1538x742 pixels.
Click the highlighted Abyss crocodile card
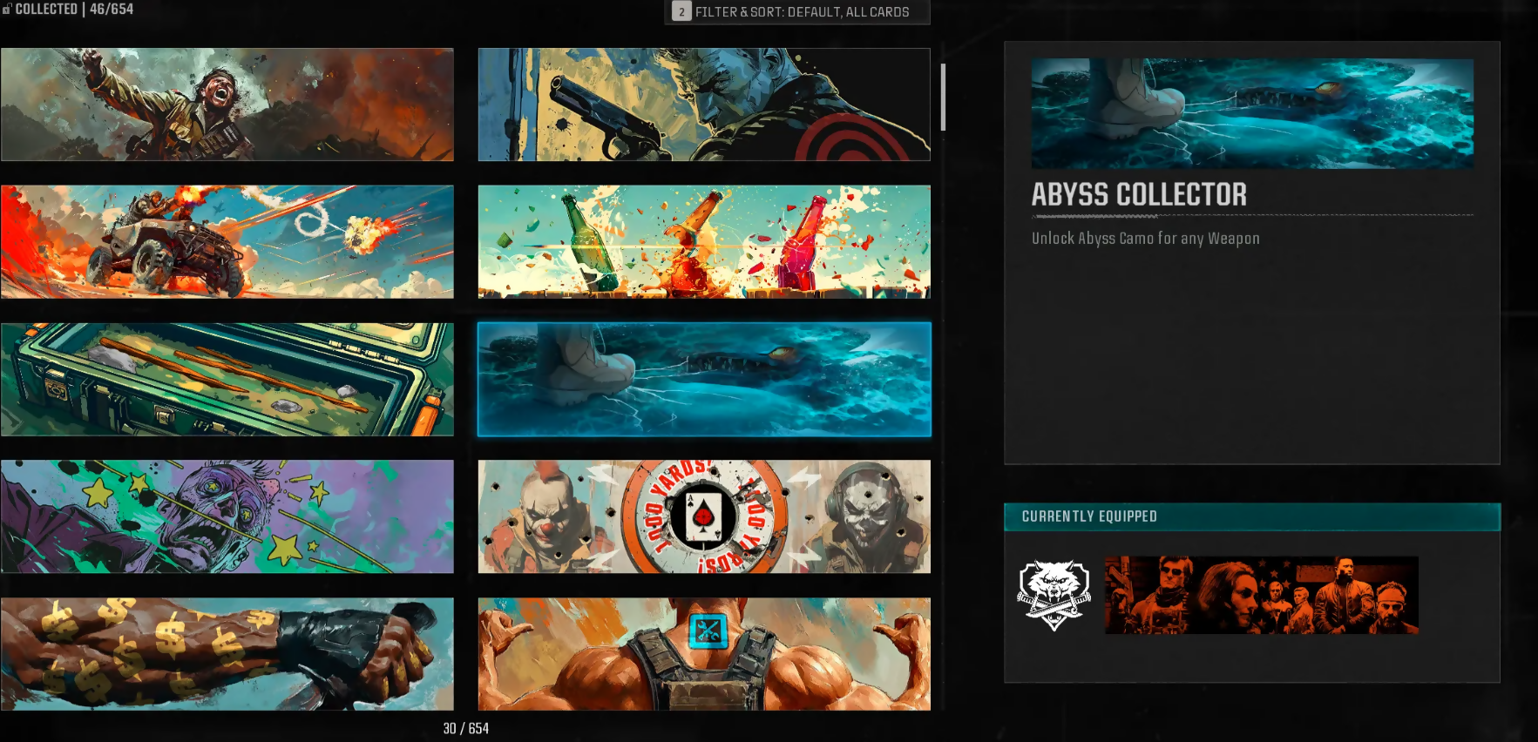click(703, 379)
